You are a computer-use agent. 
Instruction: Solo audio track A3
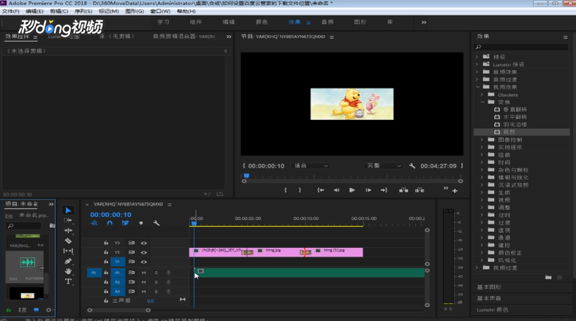point(156,291)
